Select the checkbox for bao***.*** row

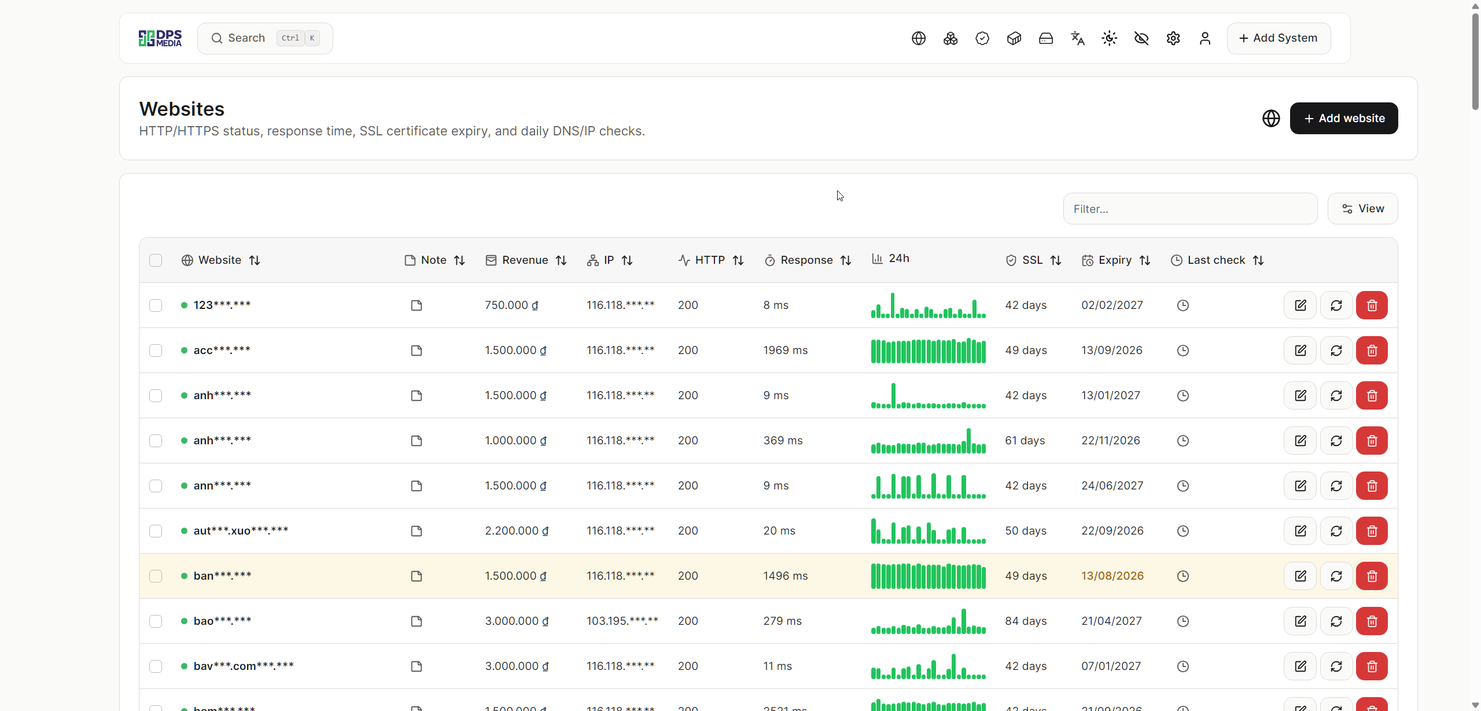pyautogui.click(x=156, y=621)
